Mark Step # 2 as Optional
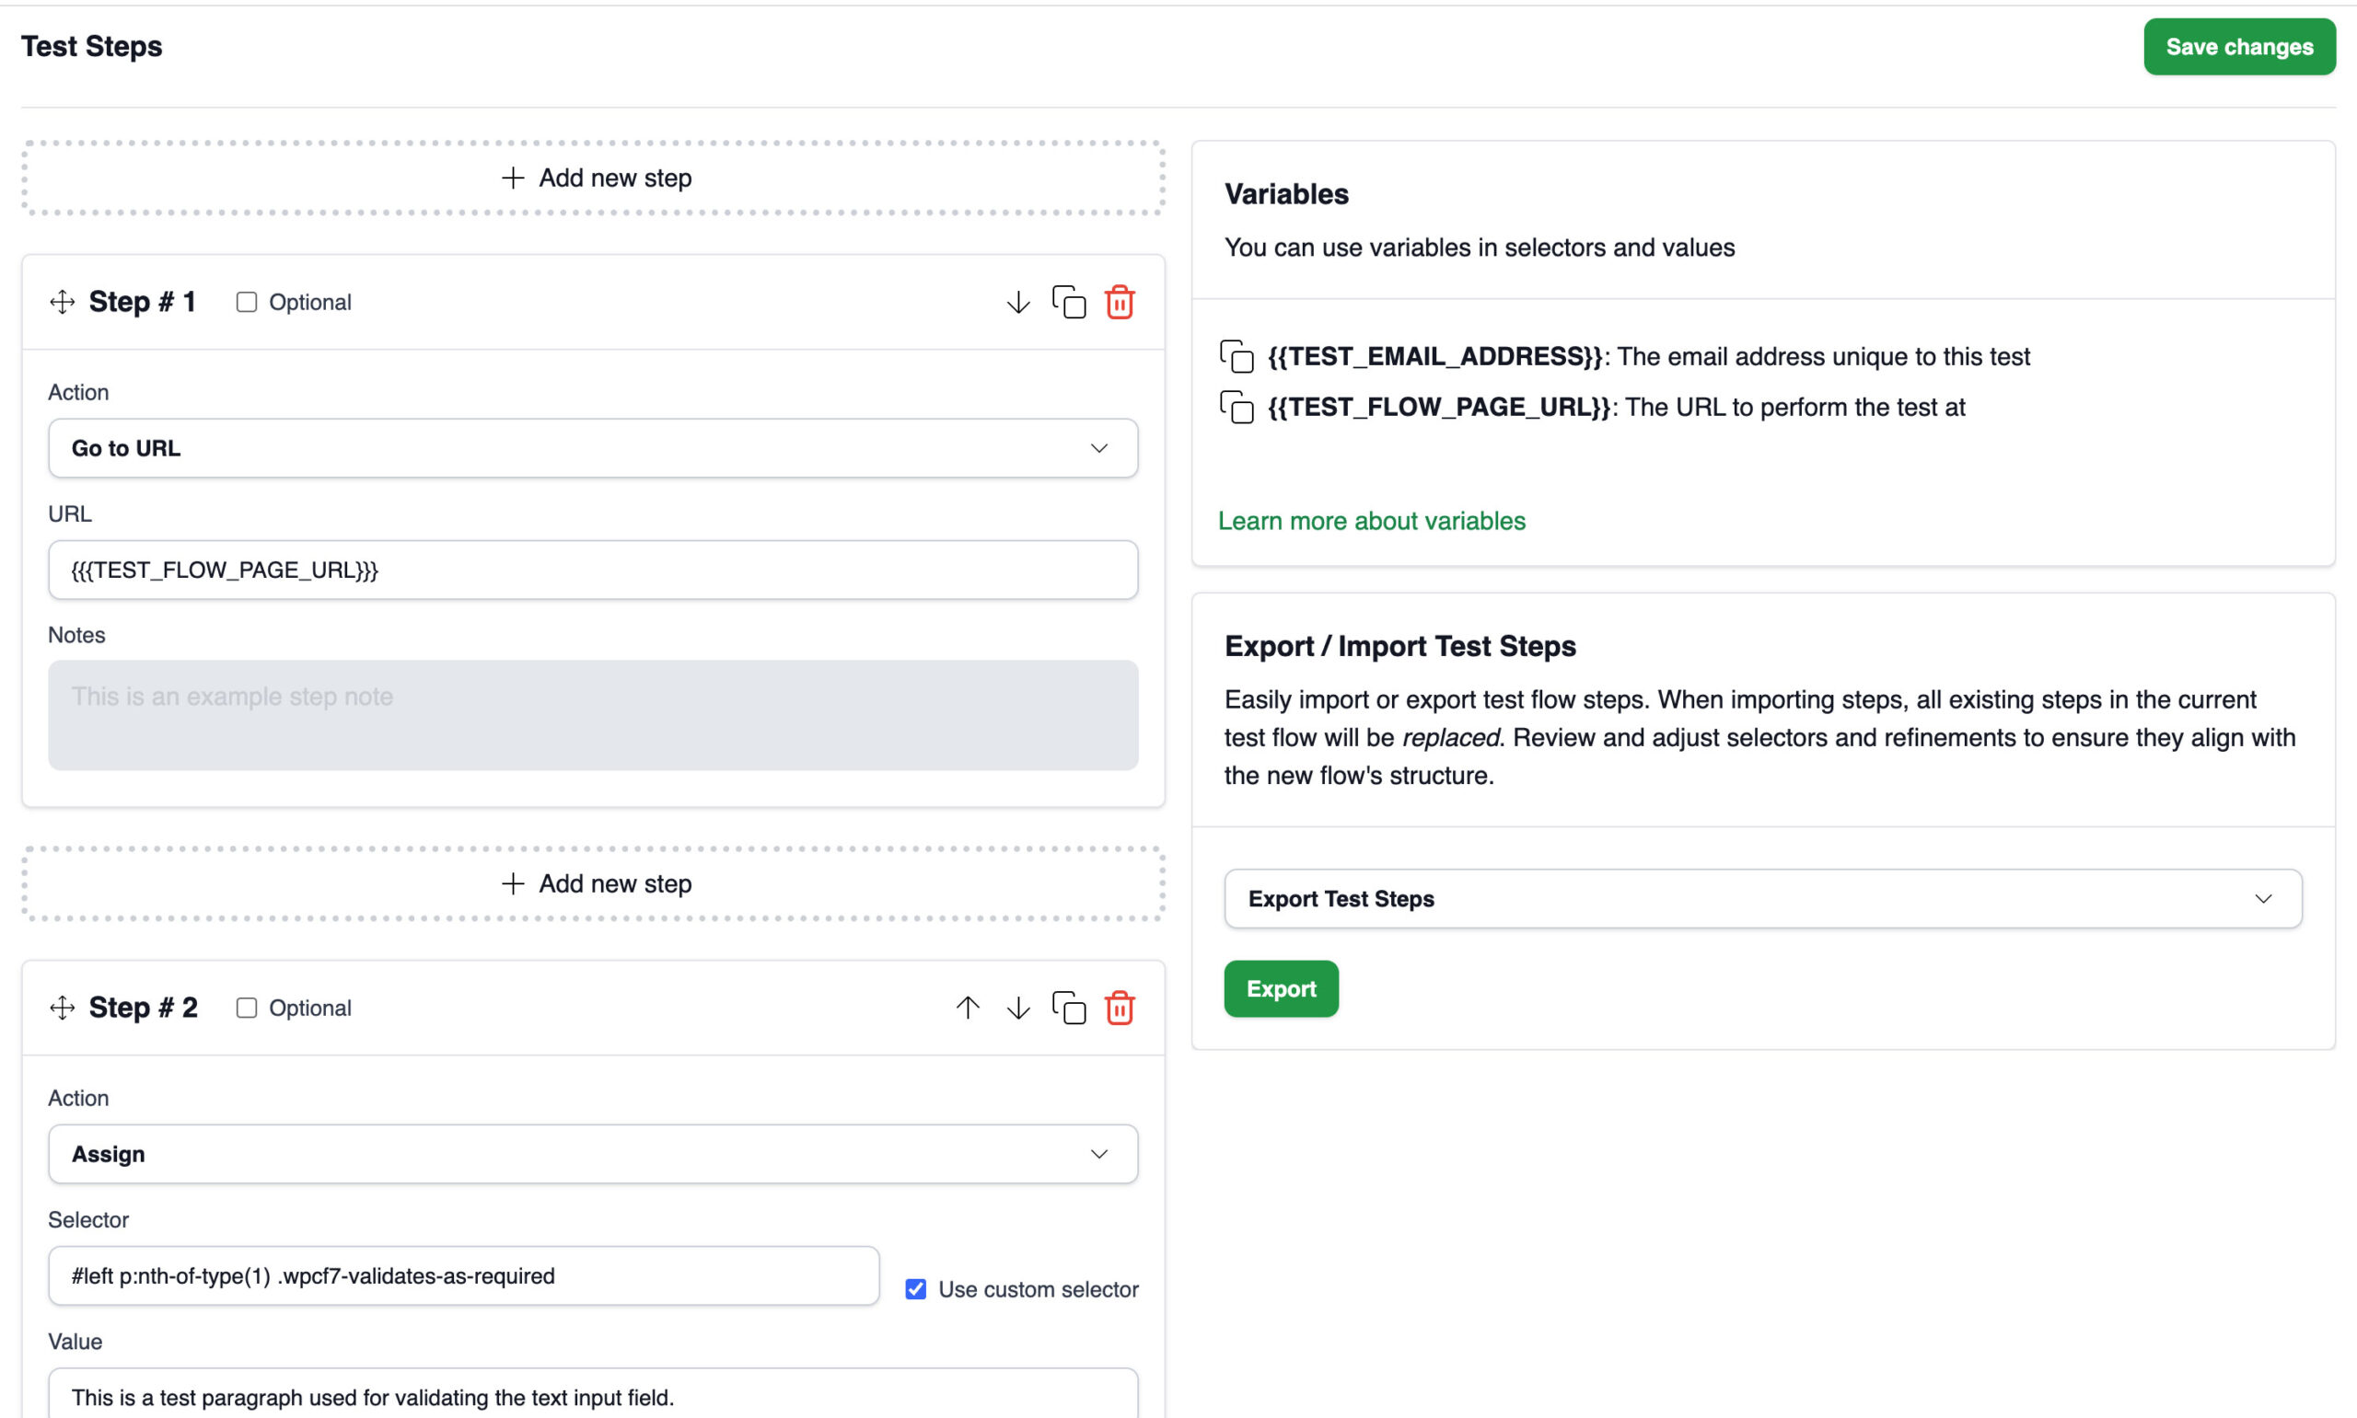The height and width of the screenshot is (1418, 2357). [247, 1007]
